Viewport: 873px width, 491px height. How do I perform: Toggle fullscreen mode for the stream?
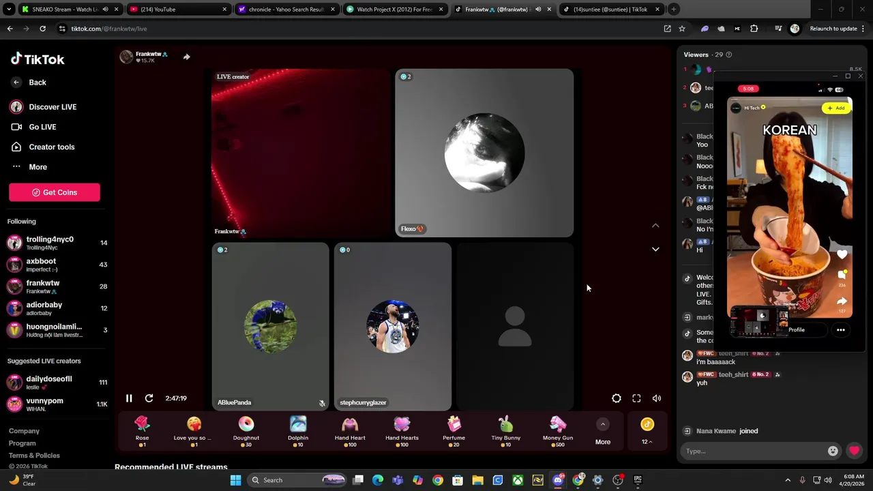[x=636, y=398]
